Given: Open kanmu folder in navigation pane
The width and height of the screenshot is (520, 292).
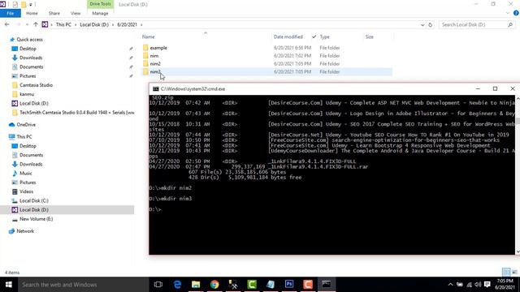Looking at the screenshot, I should click(27, 94).
